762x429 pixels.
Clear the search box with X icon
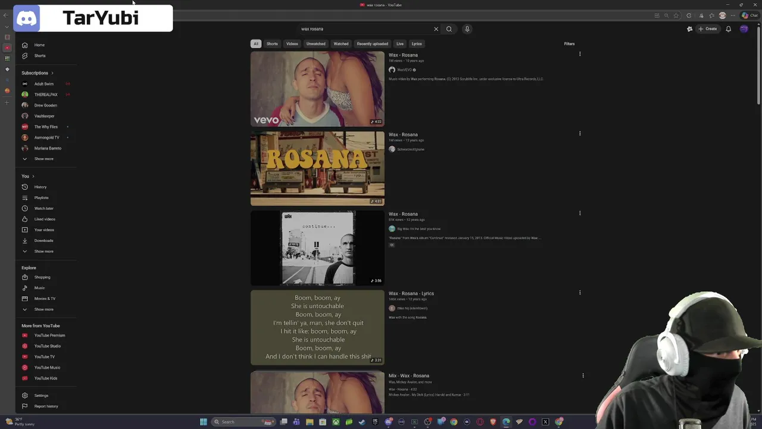pyautogui.click(x=436, y=29)
